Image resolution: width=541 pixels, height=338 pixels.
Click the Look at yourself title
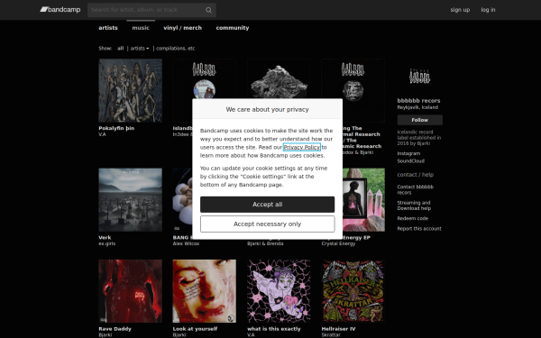click(195, 329)
